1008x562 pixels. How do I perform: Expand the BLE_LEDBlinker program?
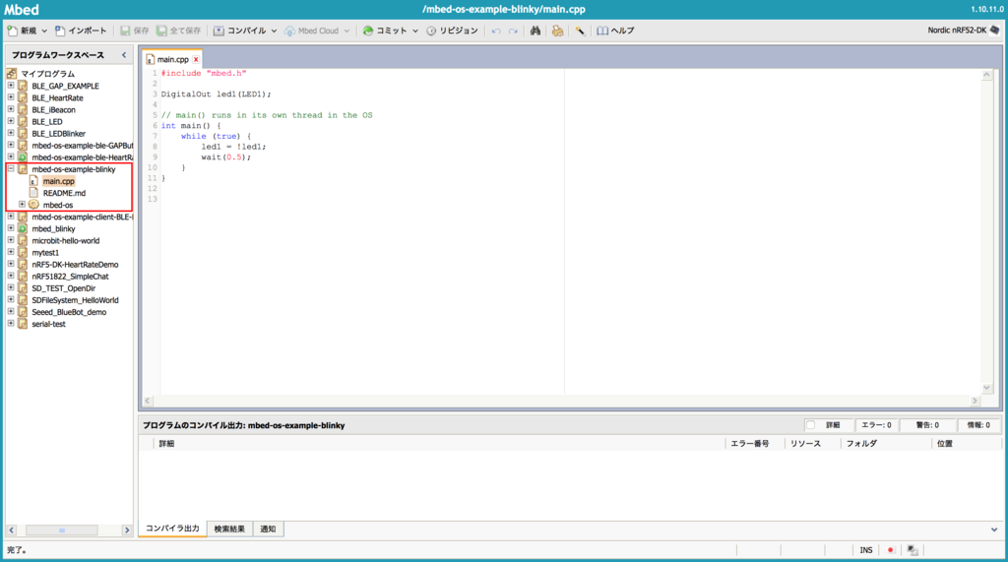pyautogui.click(x=11, y=133)
